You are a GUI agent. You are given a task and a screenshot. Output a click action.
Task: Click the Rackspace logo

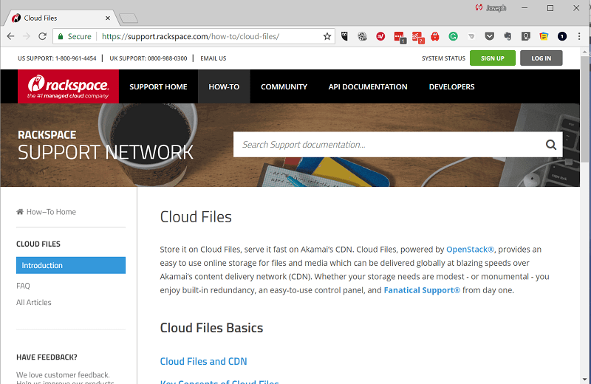point(68,86)
